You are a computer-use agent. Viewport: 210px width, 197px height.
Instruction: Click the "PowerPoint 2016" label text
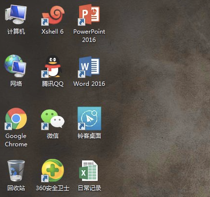click(x=89, y=36)
